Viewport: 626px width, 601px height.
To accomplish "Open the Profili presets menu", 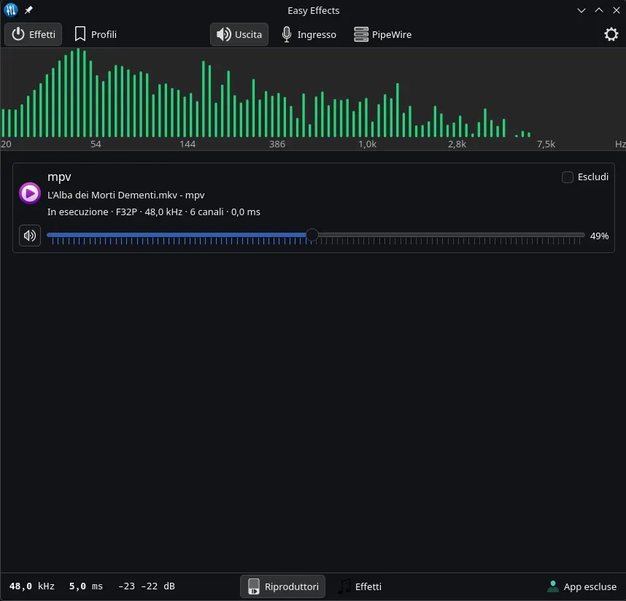I will coord(96,34).
